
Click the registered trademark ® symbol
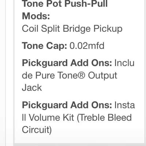point(82,75)
